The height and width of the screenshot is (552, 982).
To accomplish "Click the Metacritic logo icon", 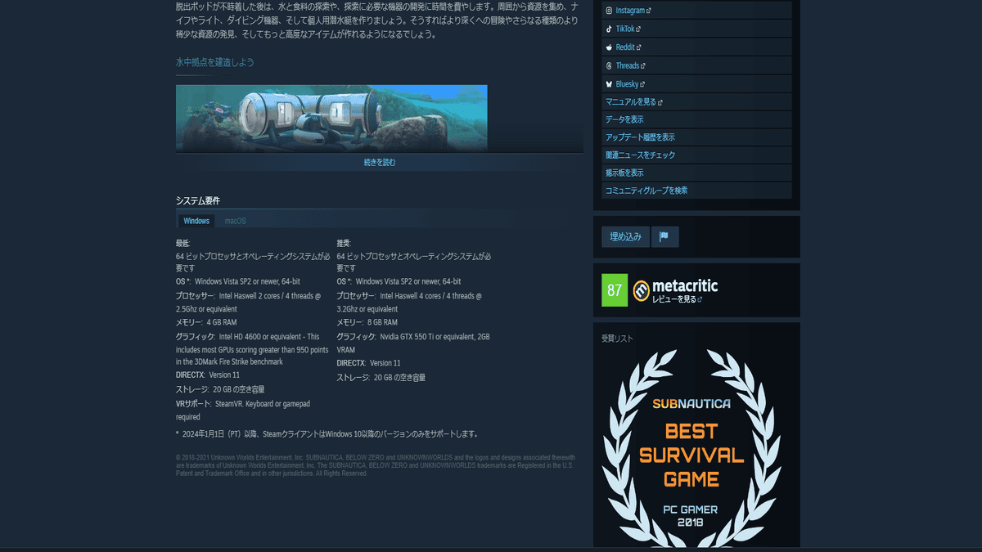I will tap(642, 289).
